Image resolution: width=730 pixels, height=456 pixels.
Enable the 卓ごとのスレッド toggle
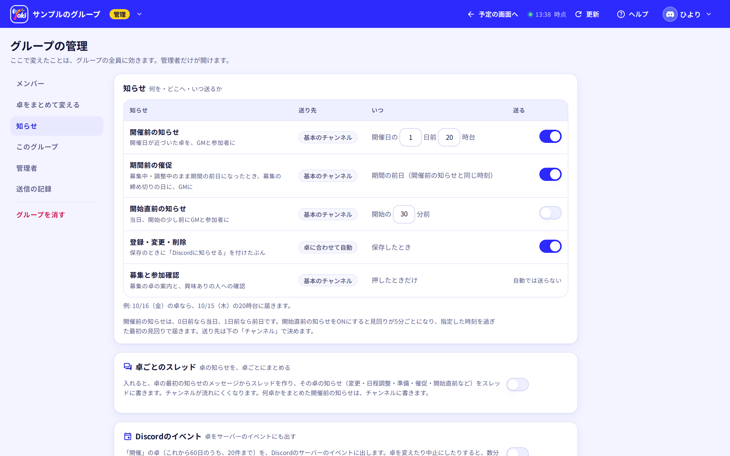(x=517, y=385)
